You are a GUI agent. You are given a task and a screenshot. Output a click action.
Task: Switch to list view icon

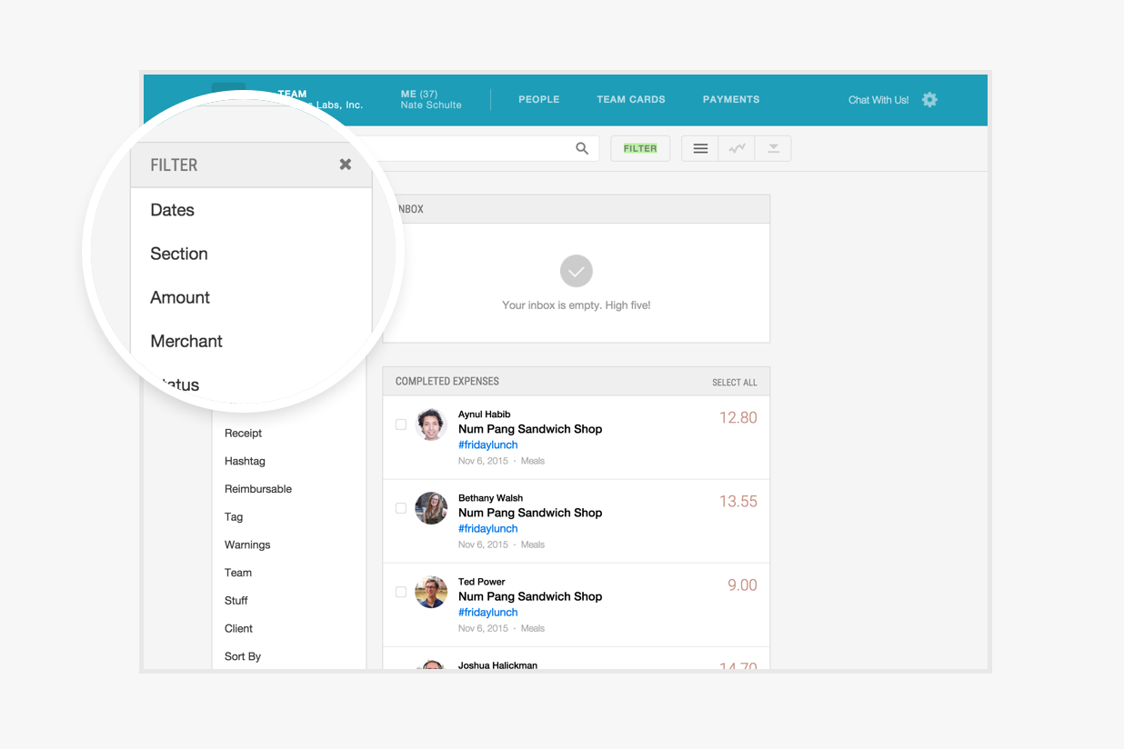coord(700,149)
